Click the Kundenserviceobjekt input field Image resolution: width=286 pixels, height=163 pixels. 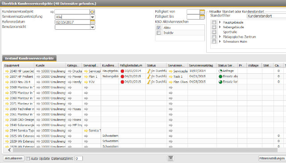pyautogui.click(x=72, y=12)
